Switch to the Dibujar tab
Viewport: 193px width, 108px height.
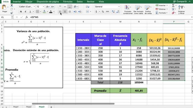[29, 1]
